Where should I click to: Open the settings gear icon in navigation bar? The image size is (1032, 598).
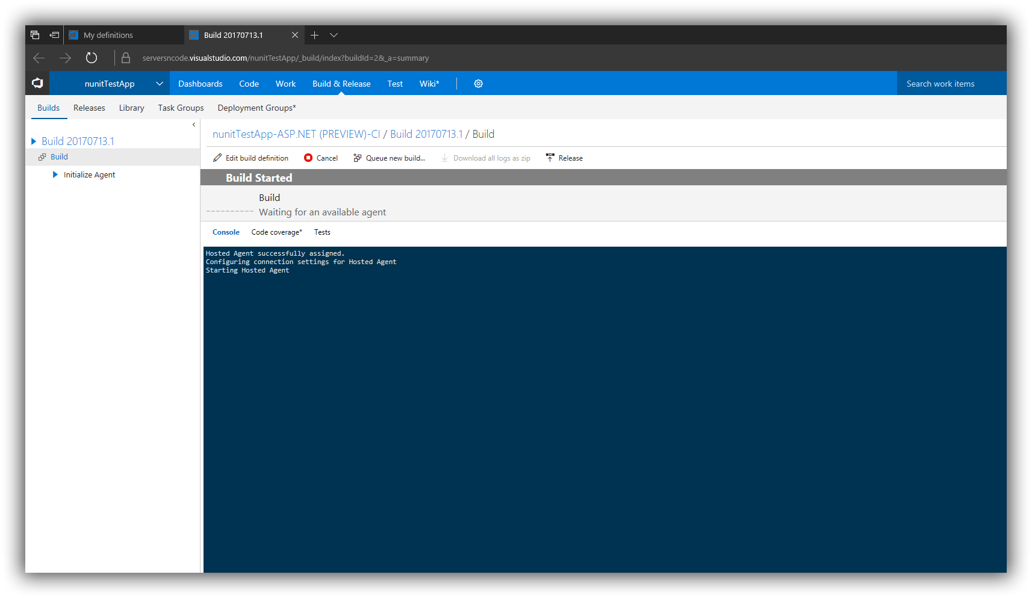pyautogui.click(x=478, y=84)
